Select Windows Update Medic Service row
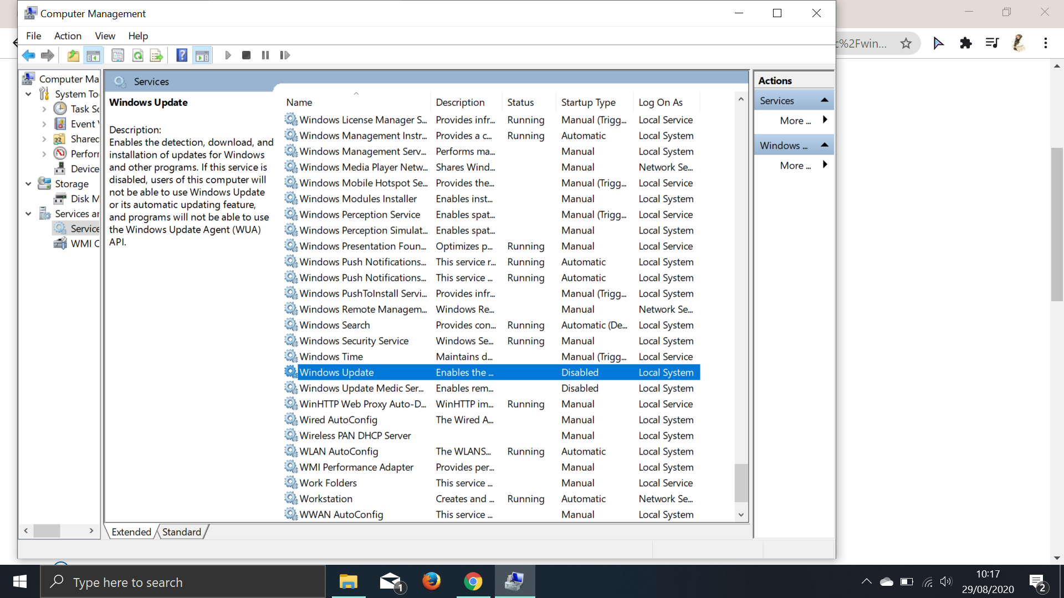 492,389
